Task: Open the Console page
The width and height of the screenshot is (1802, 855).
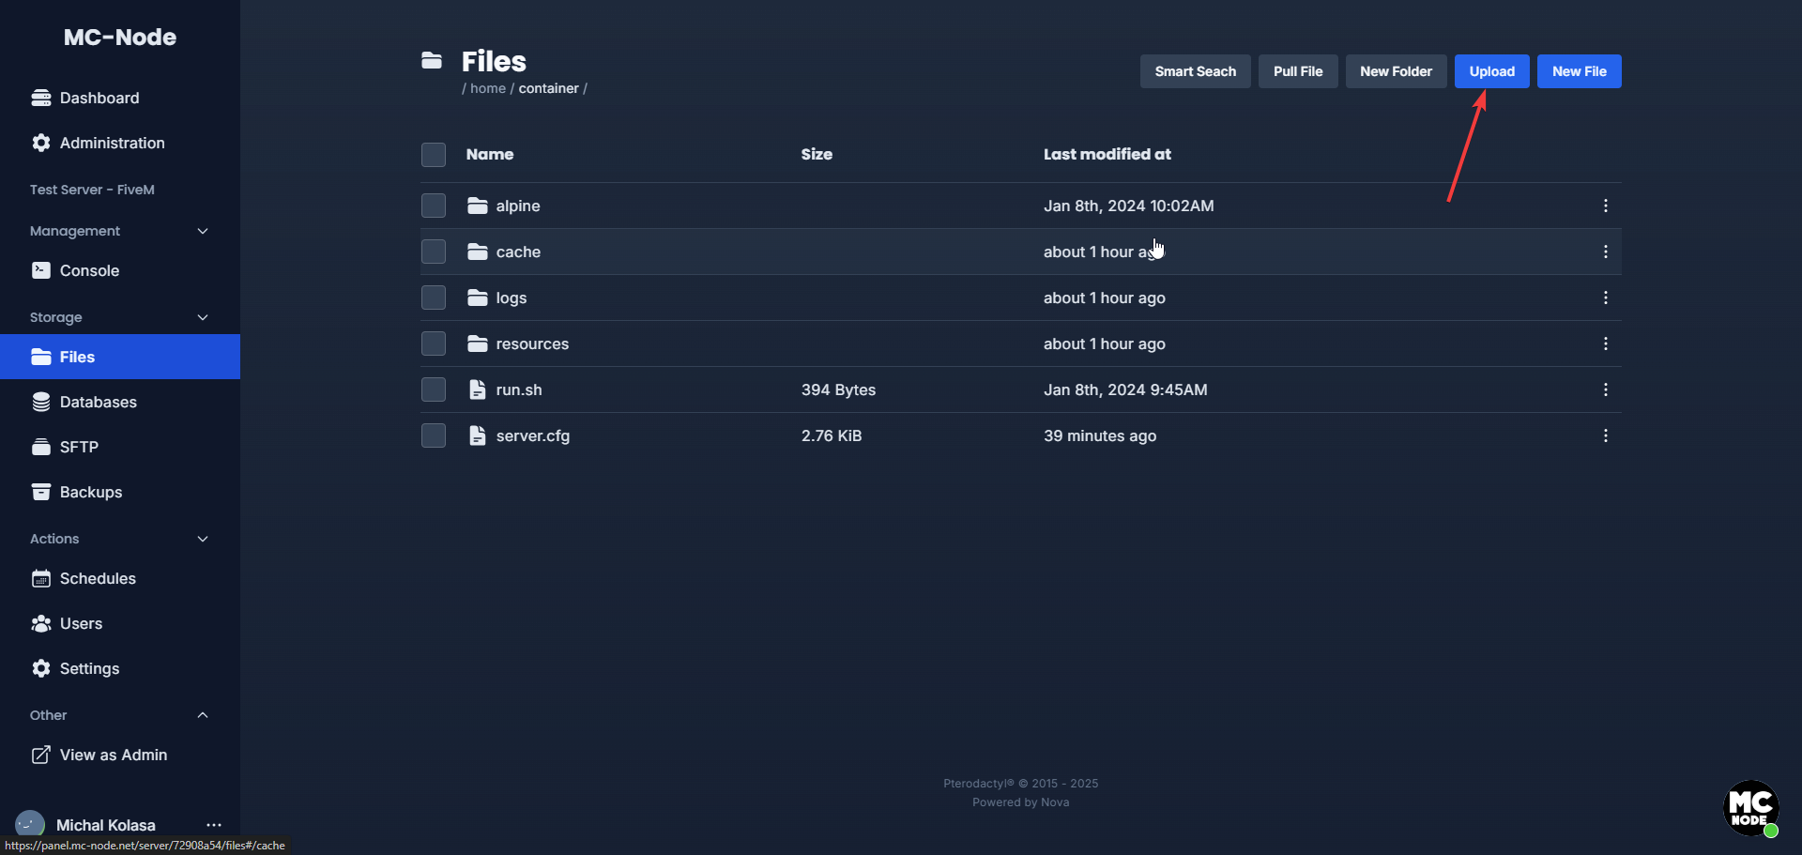Action: pos(120,270)
